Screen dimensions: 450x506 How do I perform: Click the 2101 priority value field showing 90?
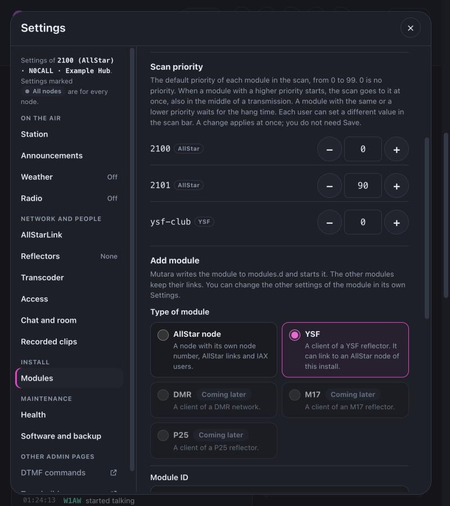(363, 186)
